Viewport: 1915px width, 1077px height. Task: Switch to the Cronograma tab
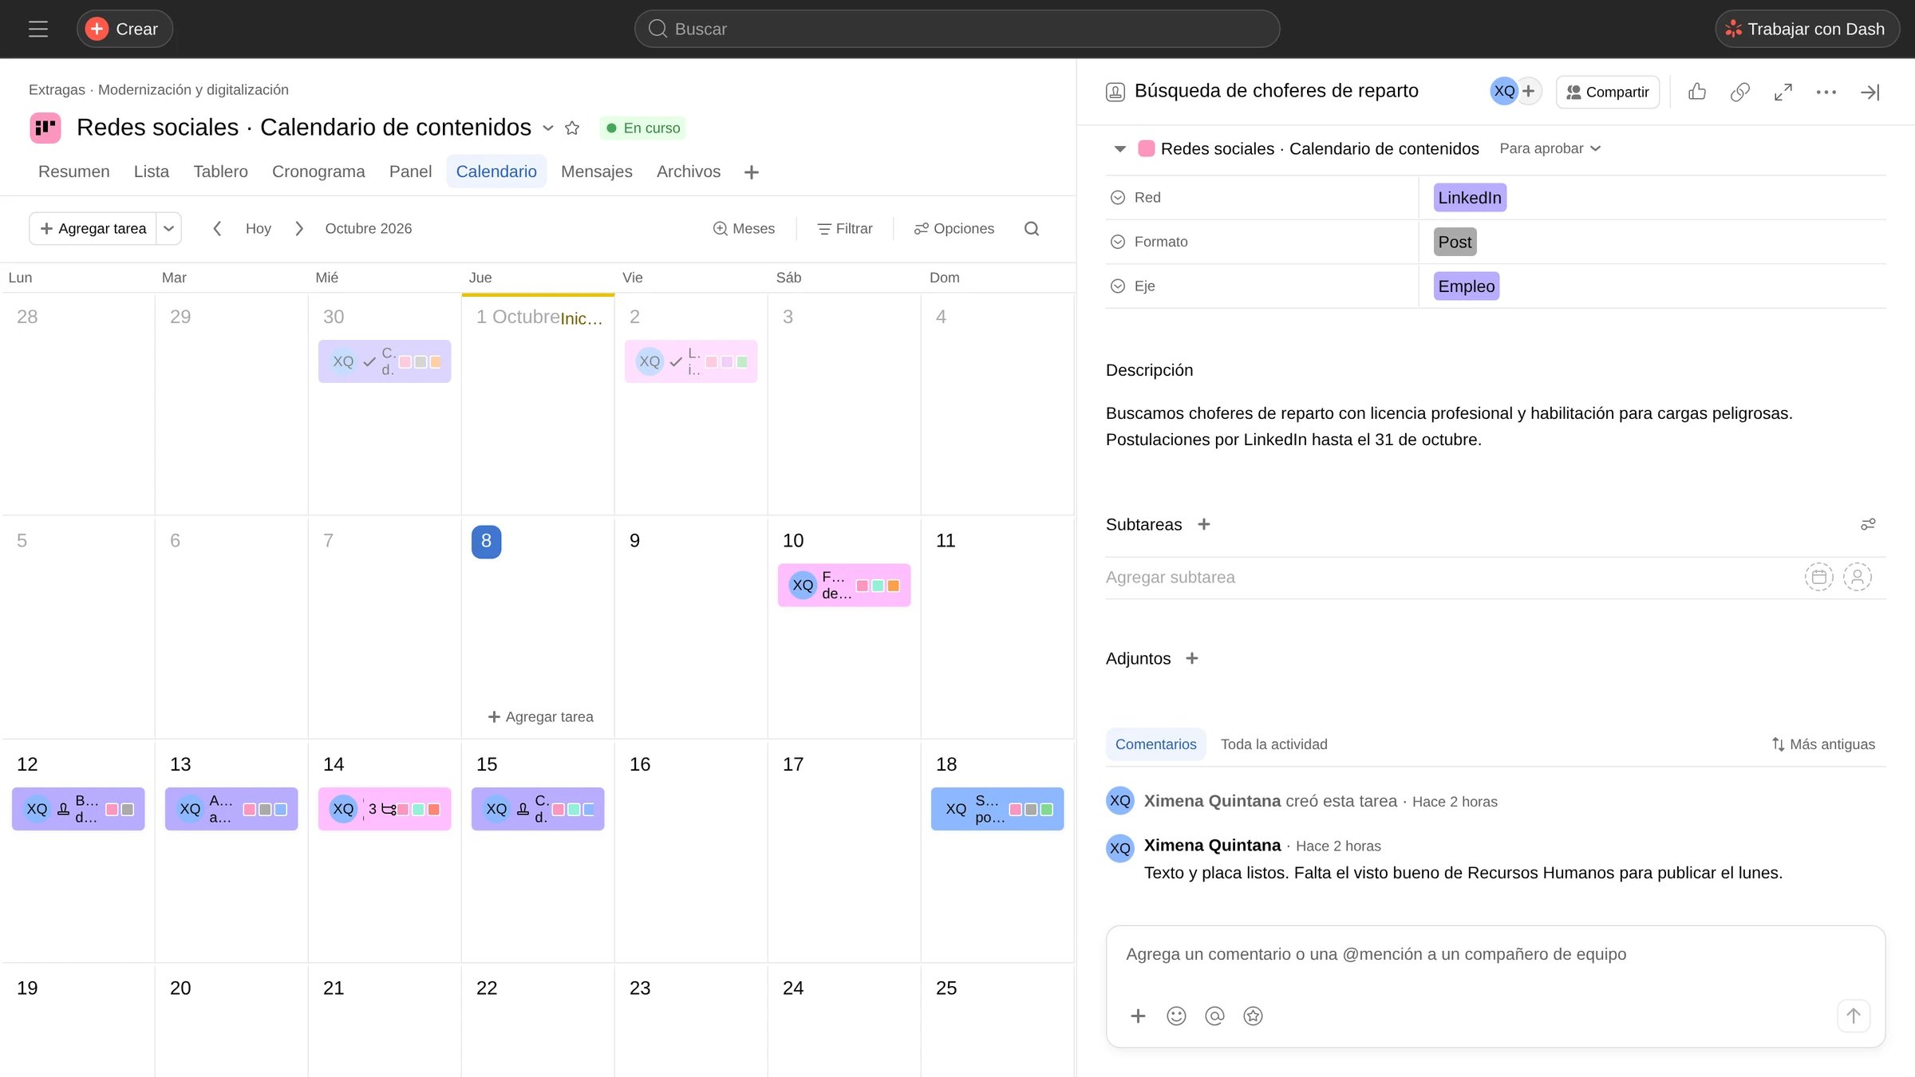point(318,172)
